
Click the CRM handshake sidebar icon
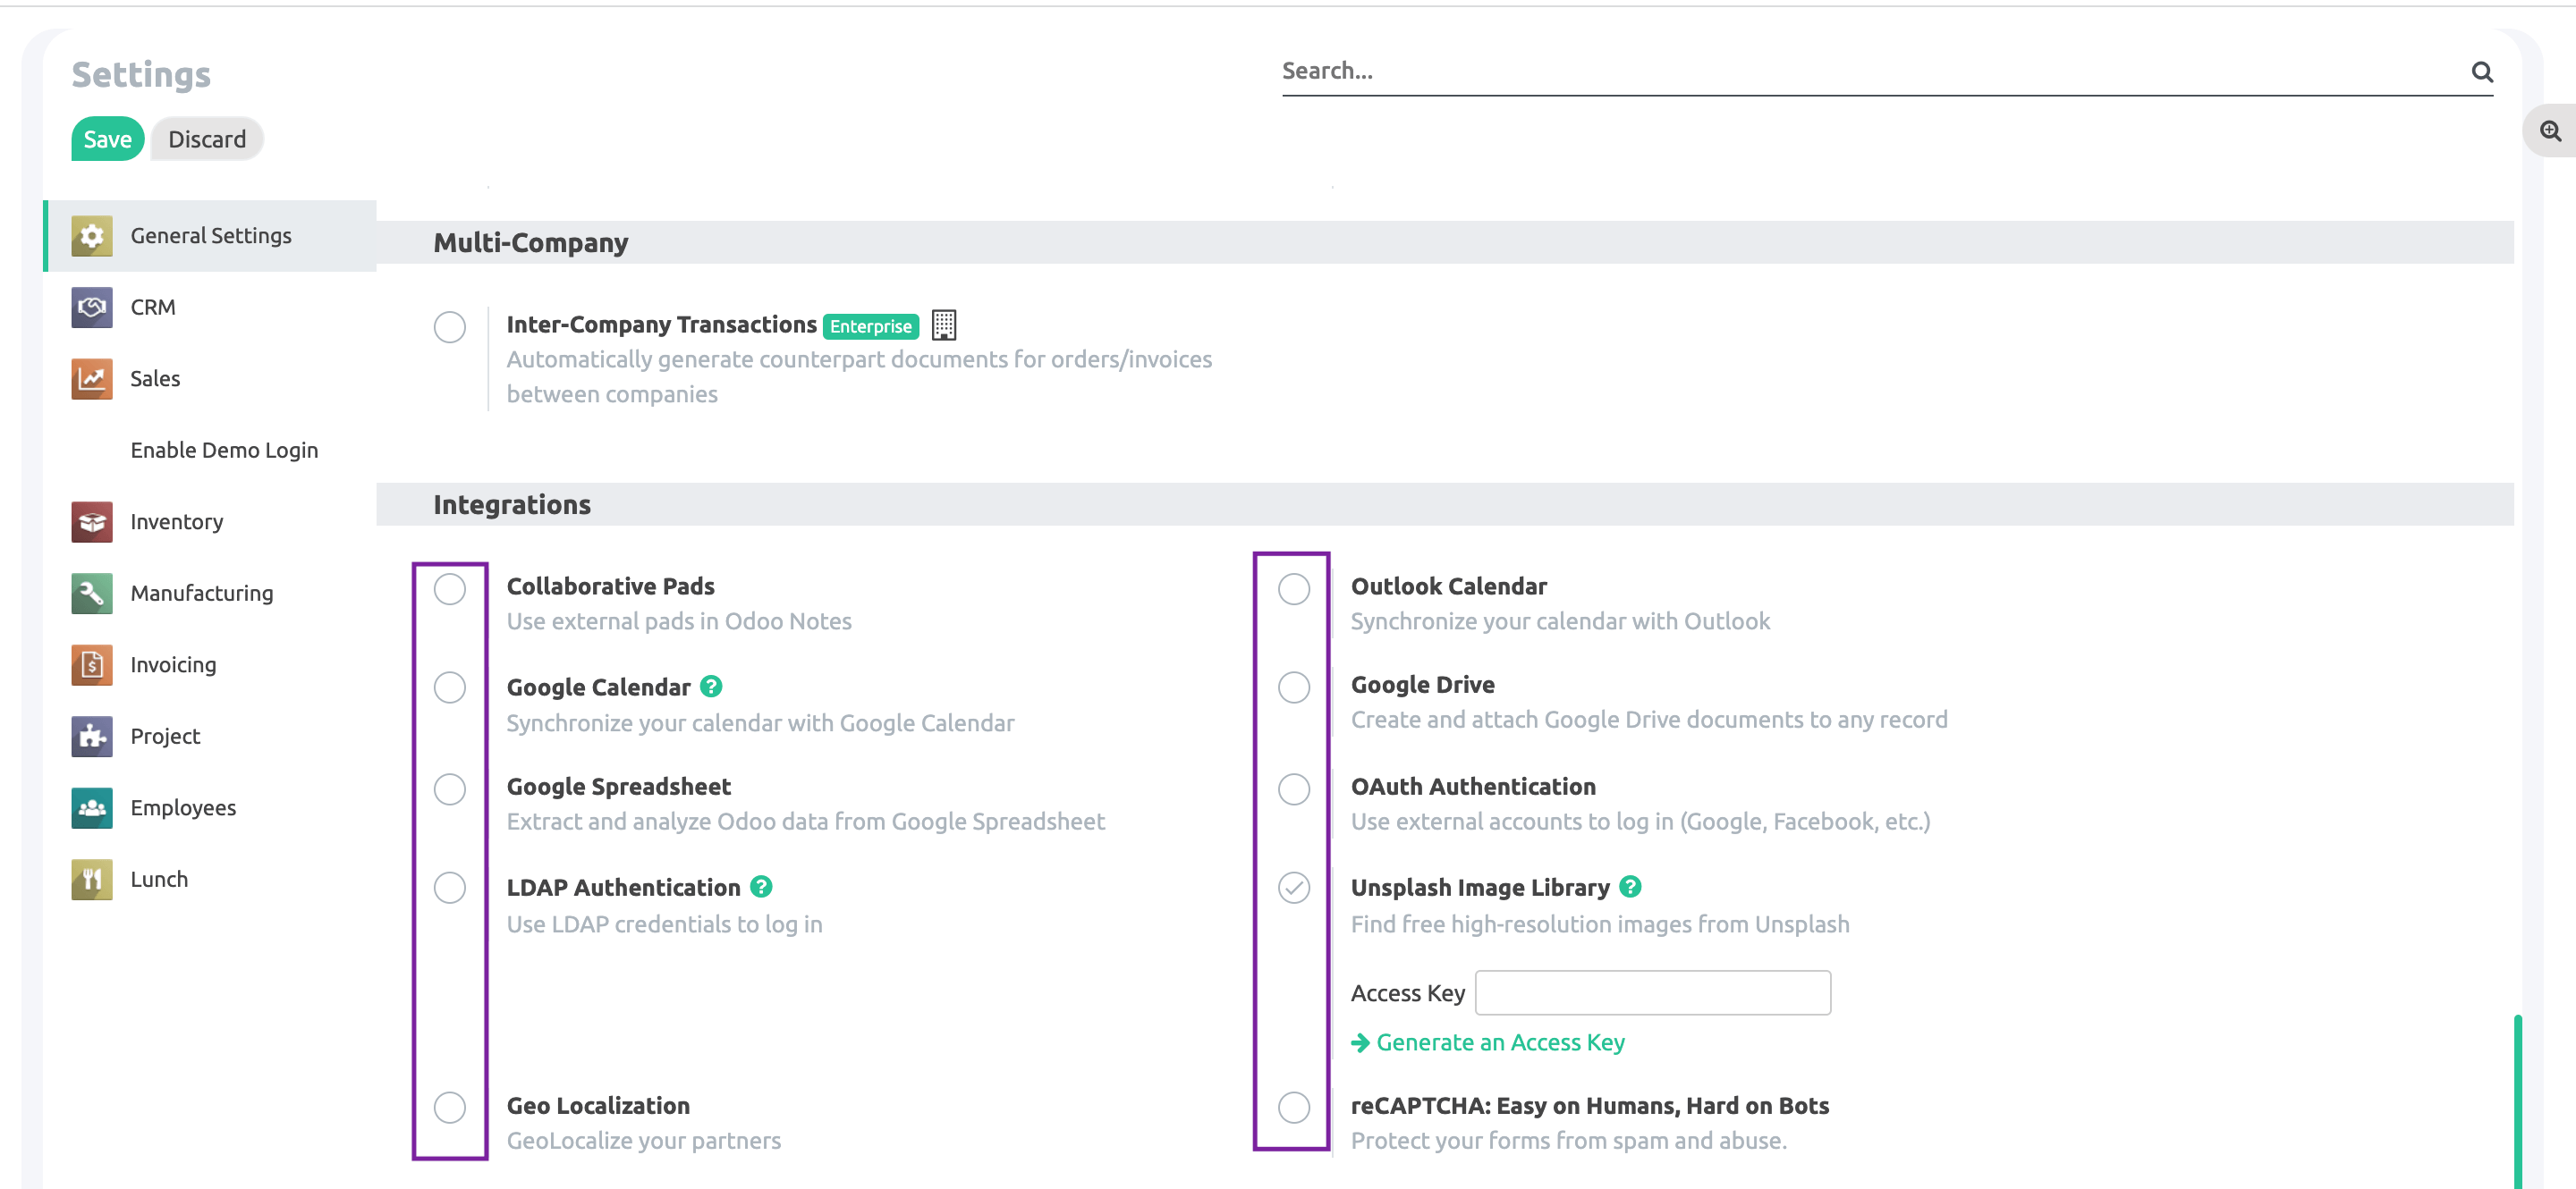click(x=91, y=307)
